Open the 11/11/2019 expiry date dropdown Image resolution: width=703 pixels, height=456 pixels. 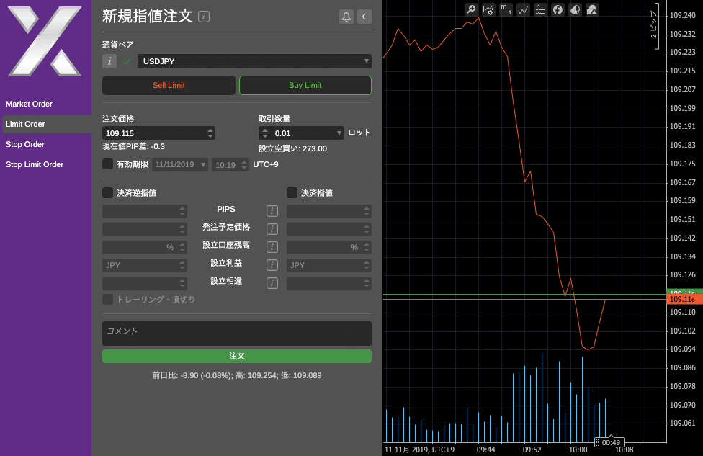(x=180, y=164)
